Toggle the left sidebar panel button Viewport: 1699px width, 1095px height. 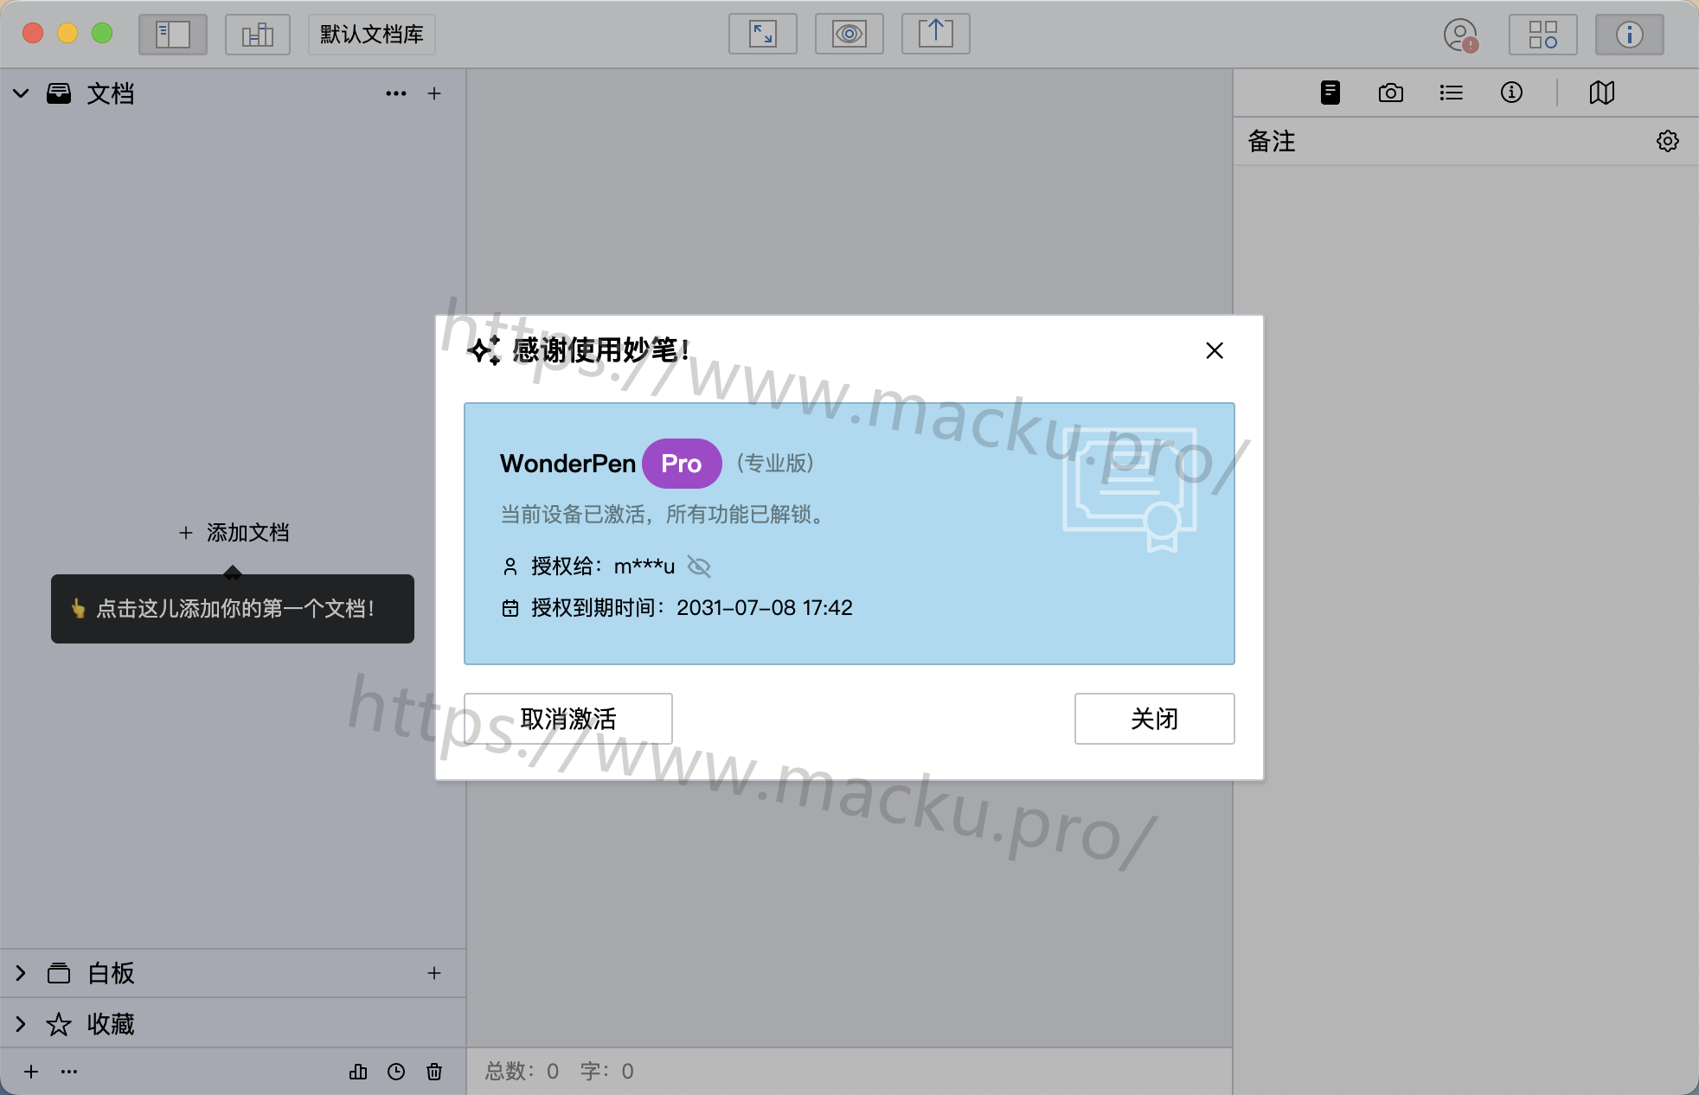pyautogui.click(x=173, y=35)
